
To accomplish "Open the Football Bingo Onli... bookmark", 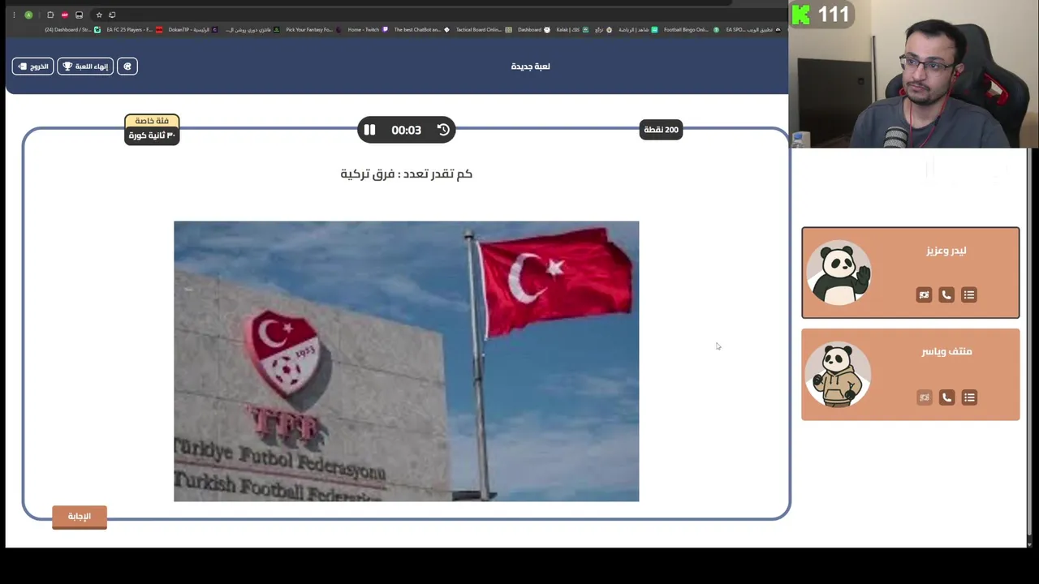I will (692, 30).
